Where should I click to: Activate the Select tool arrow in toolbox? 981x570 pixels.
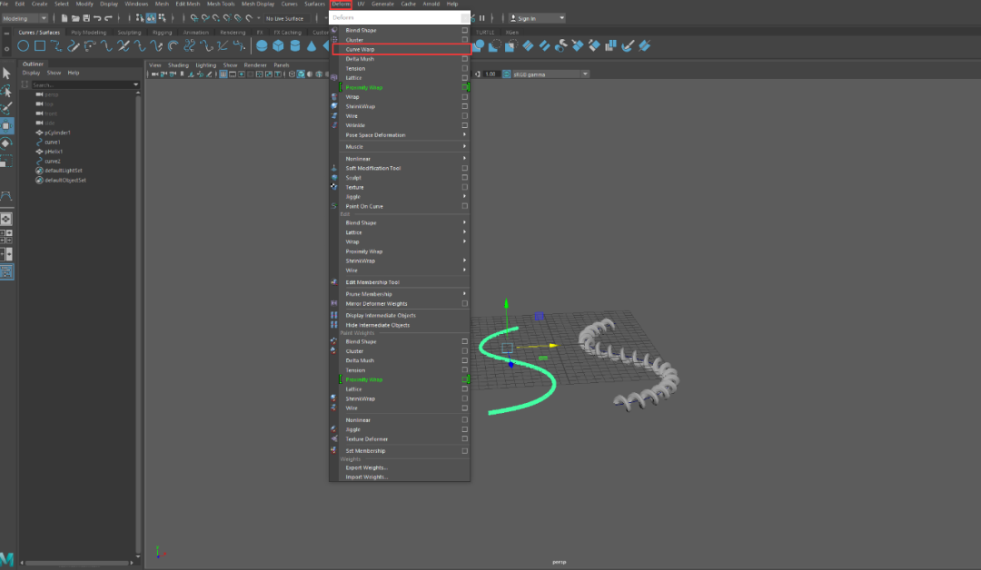pyautogui.click(x=6, y=74)
